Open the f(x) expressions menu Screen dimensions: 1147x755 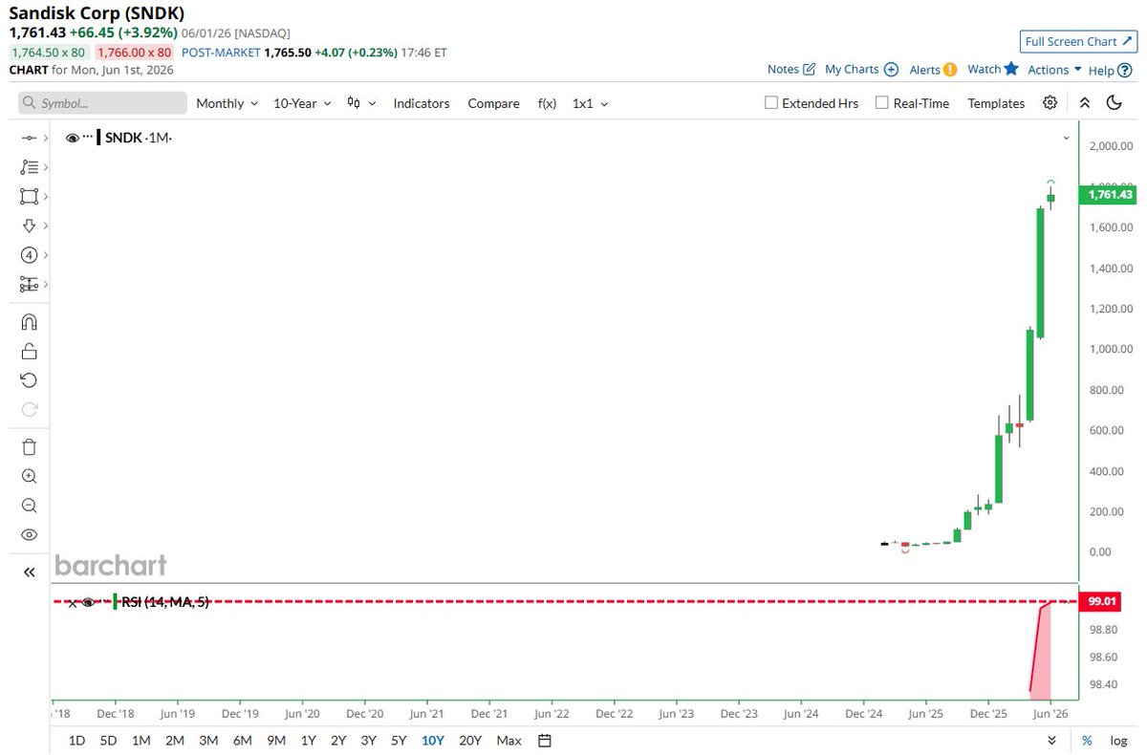[x=547, y=103]
